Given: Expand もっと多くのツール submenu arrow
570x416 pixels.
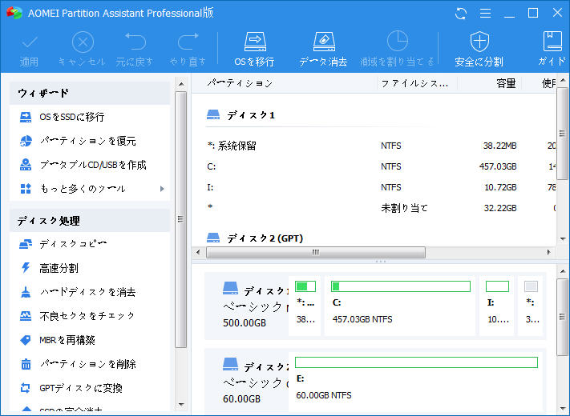Looking at the screenshot, I should (162, 189).
